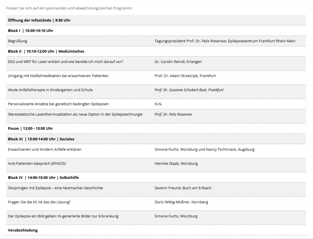Select the EEG und MRT für Laien entry
The width and height of the screenshot is (313, 239).
65,62
